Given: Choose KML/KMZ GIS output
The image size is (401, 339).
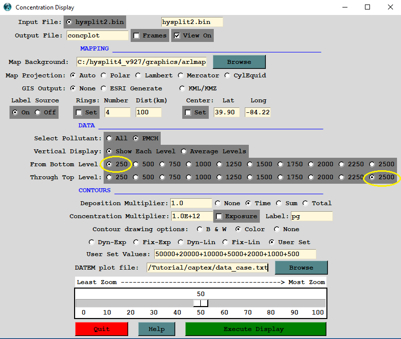Looking at the screenshot, I should coord(183,88).
